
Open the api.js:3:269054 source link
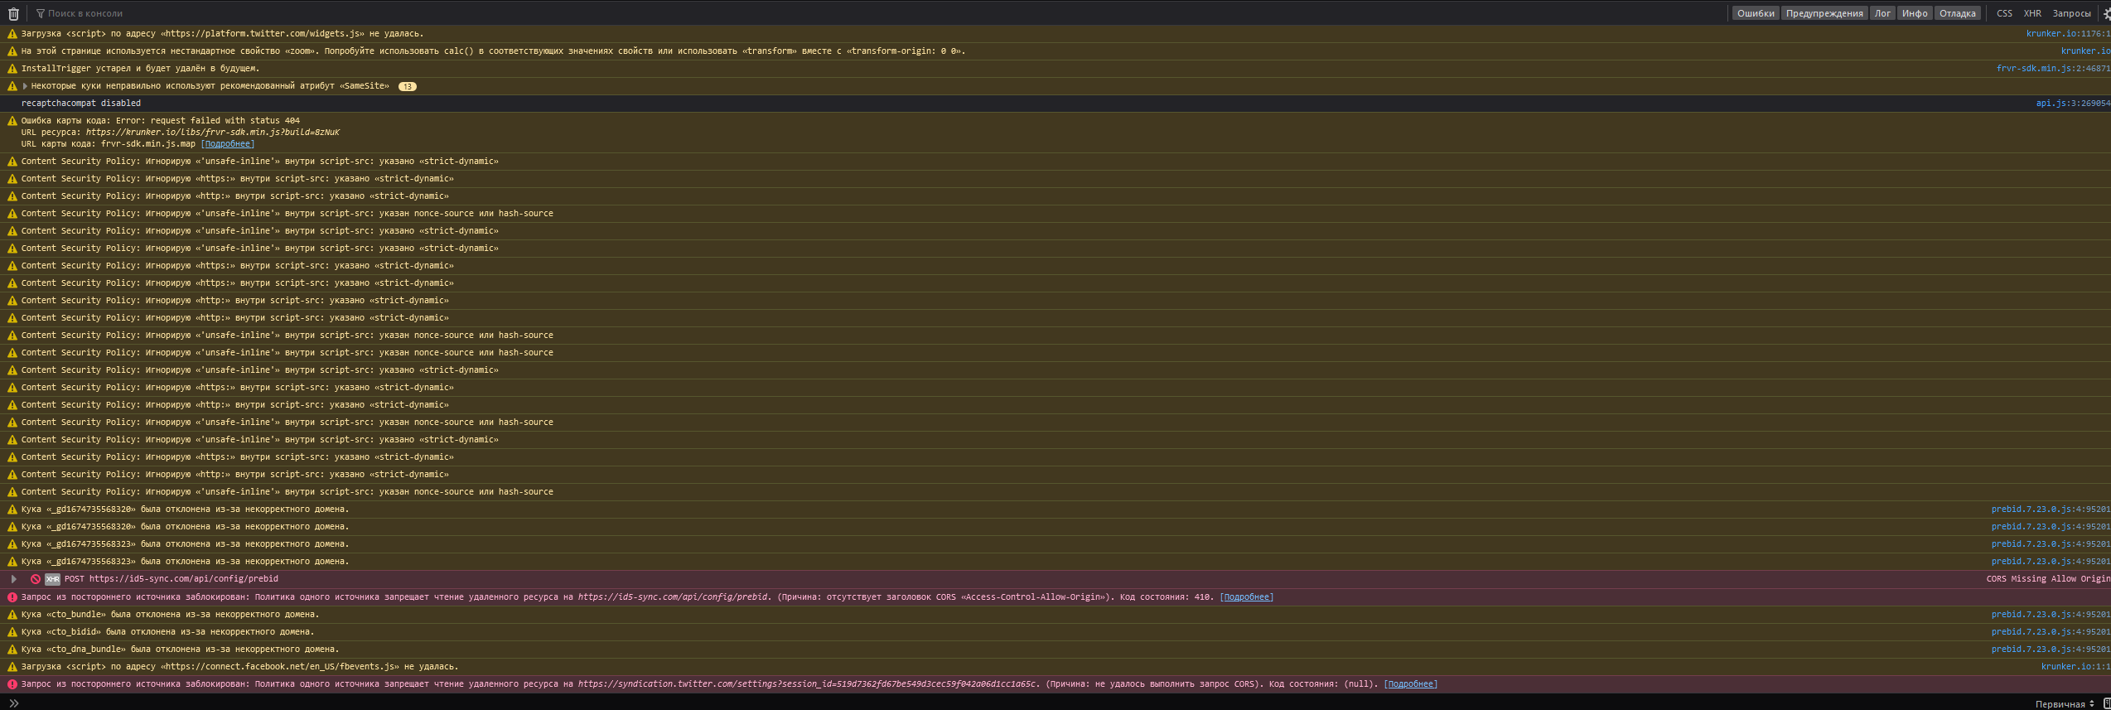[x=2072, y=104]
